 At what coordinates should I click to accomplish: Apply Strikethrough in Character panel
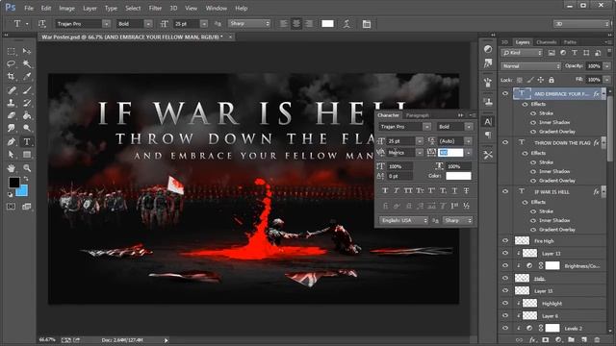(466, 190)
